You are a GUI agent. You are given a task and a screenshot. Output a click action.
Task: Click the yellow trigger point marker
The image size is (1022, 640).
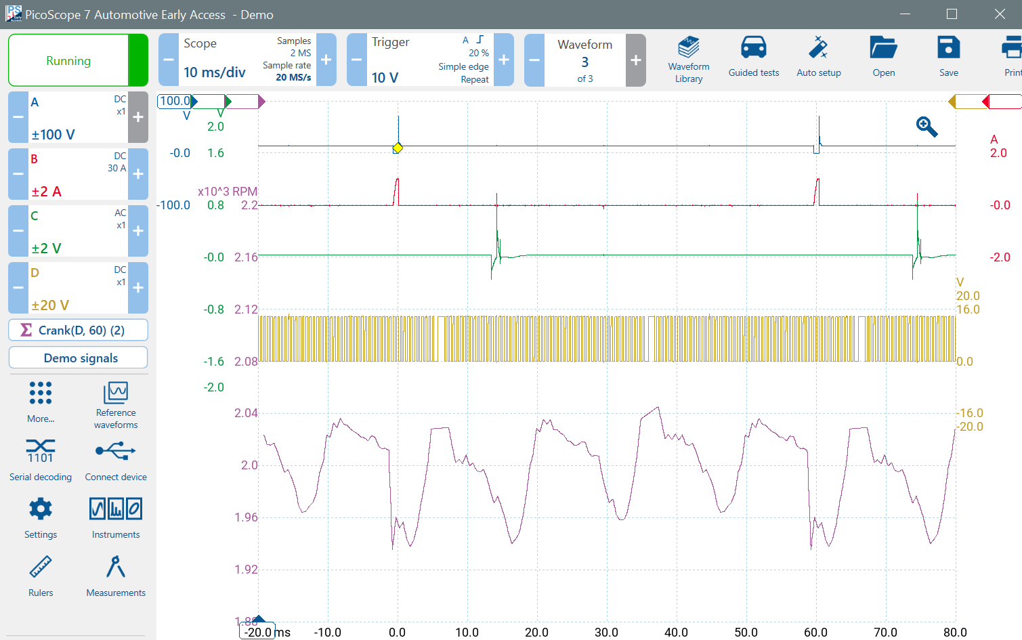pyautogui.click(x=398, y=148)
